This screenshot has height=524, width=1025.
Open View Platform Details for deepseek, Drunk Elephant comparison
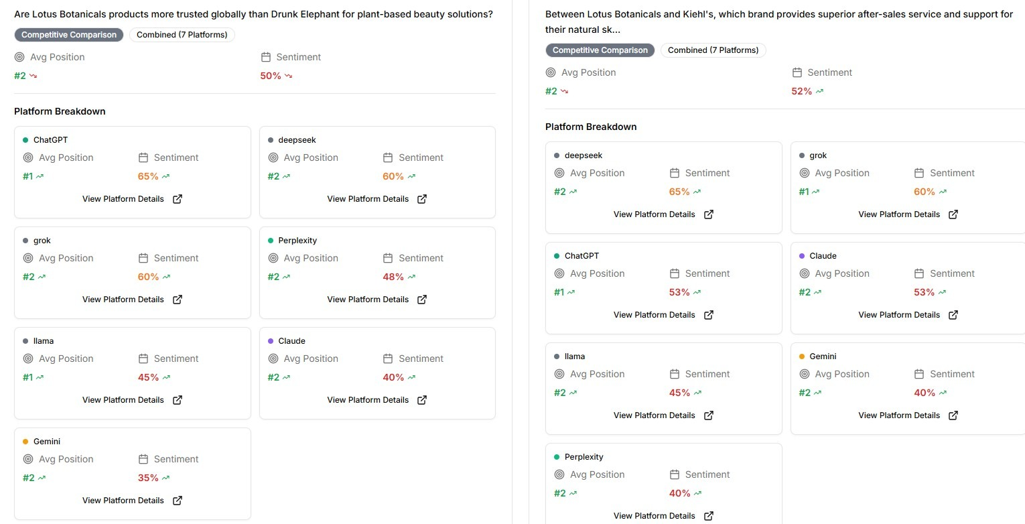click(x=368, y=199)
